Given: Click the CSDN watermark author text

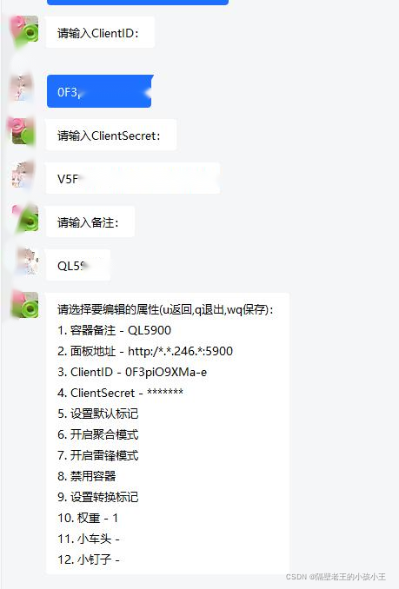Looking at the screenshot, I should click(x=336, y=576).
